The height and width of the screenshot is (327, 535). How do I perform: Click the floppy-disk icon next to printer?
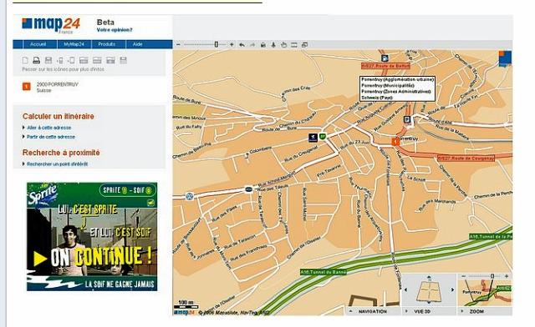[x=48, y=60]
